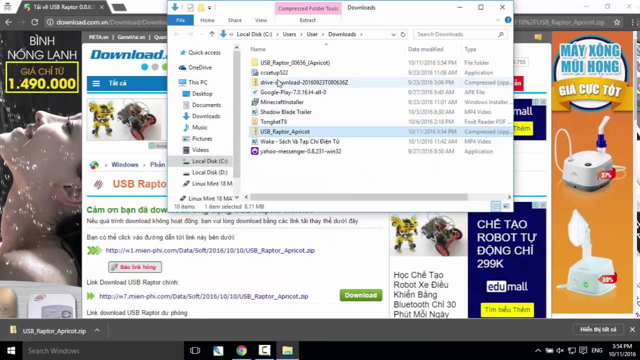Click Hiển thị tất cả downloads button
Screen dimensions: 640x360
[598, 329]
